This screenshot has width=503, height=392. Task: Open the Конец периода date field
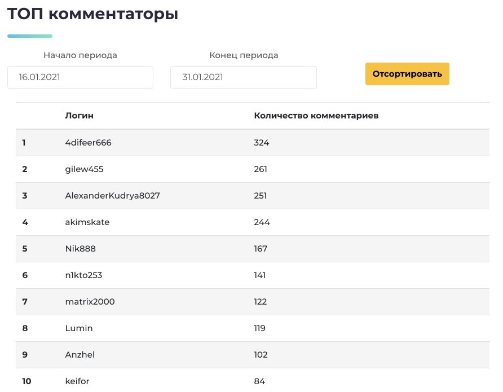[244, 77]
